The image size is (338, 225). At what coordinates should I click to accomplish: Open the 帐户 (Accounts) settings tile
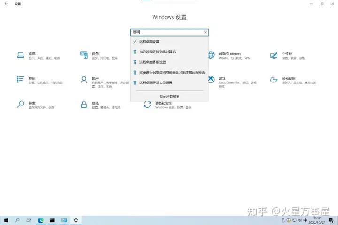tap(104, 82)
